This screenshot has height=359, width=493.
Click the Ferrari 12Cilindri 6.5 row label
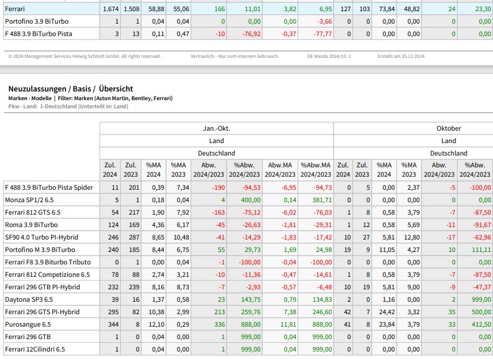point(35,349)
